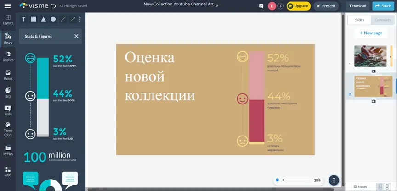Add a collaborator with plus icon

(280, 6)
